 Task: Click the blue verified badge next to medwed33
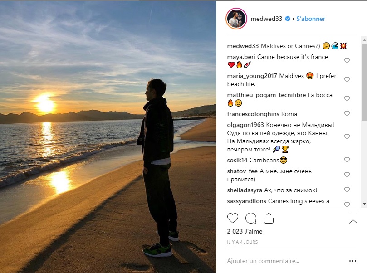coord(288,19)
